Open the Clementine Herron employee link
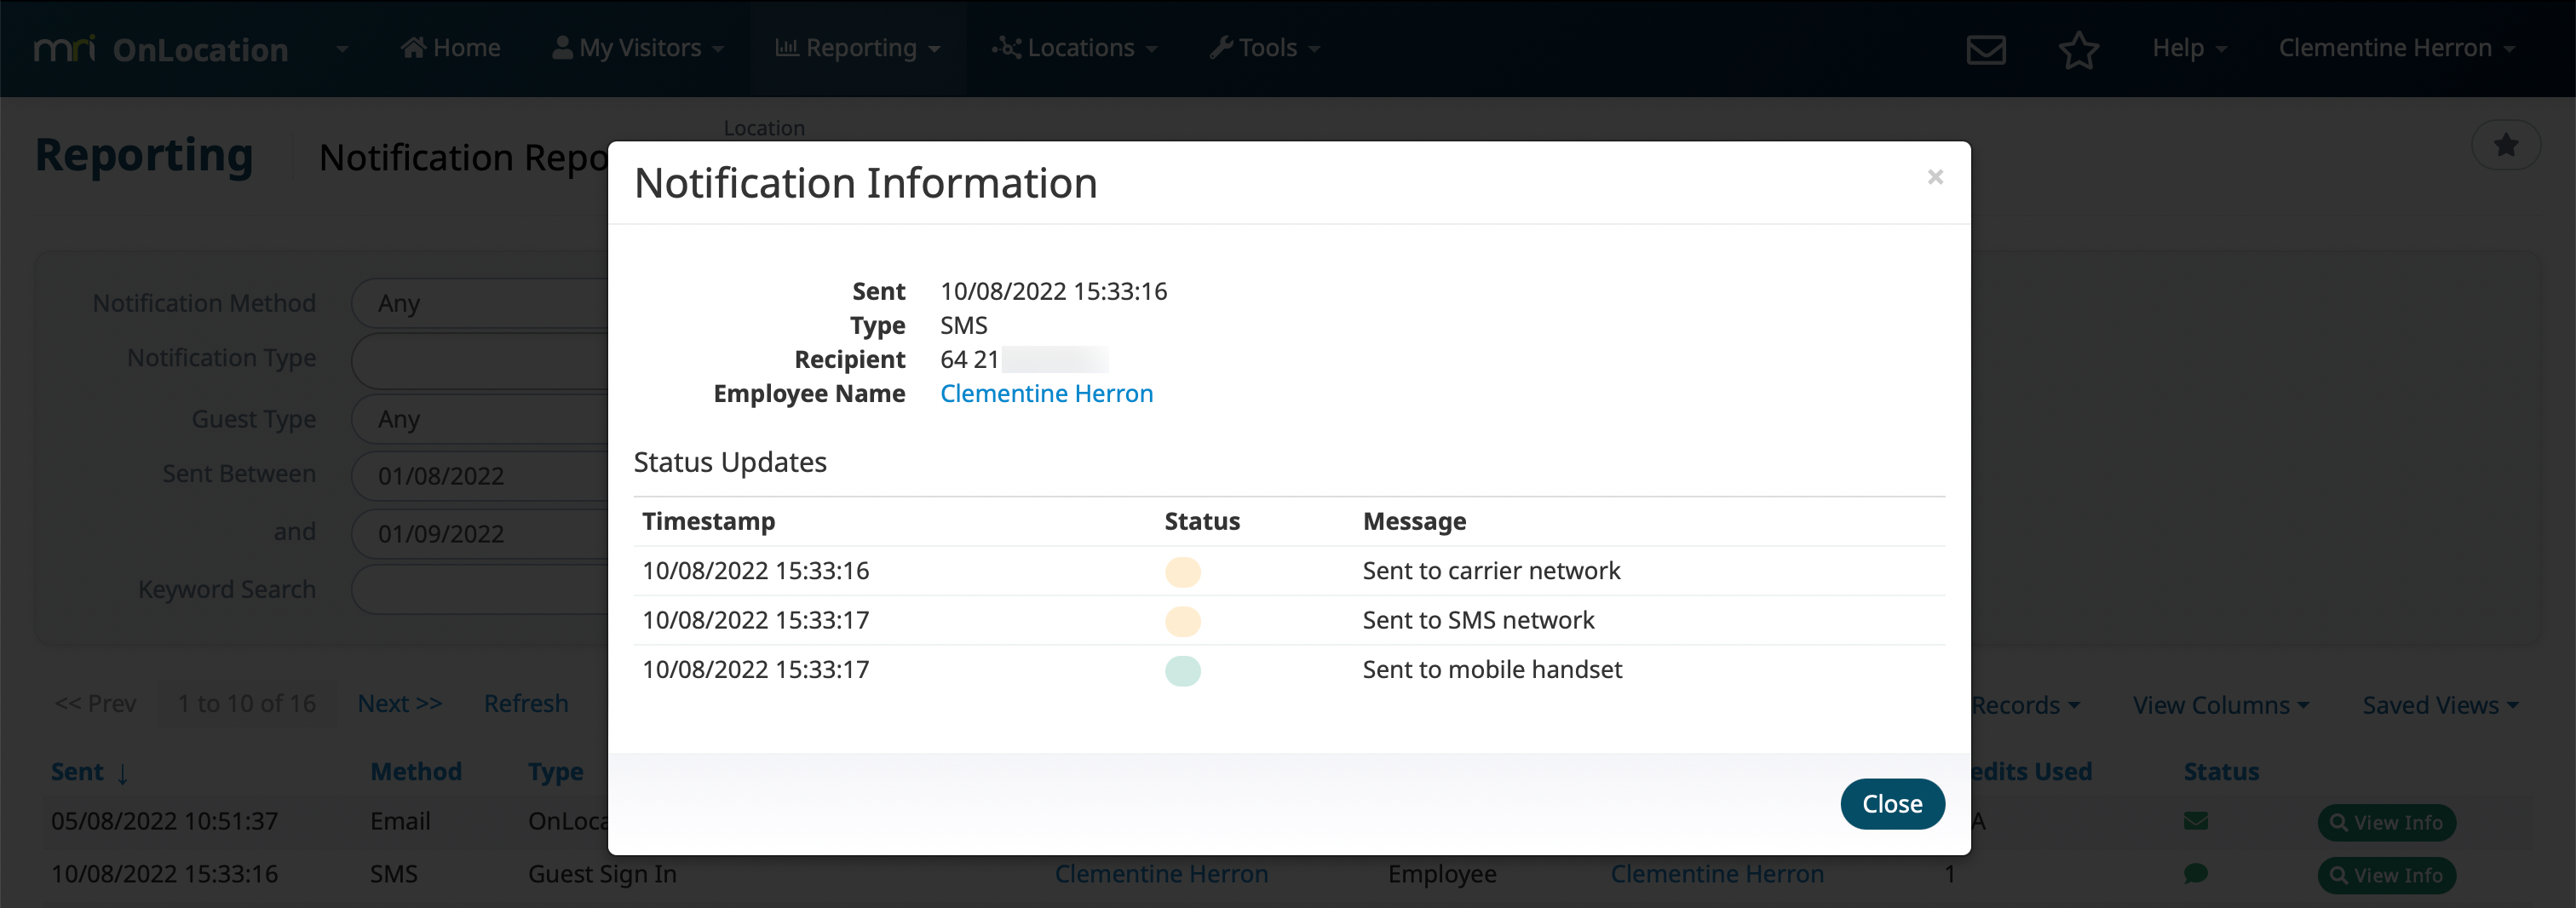The height and width of the screenshot is (908, 2576). coord(1046,393)
